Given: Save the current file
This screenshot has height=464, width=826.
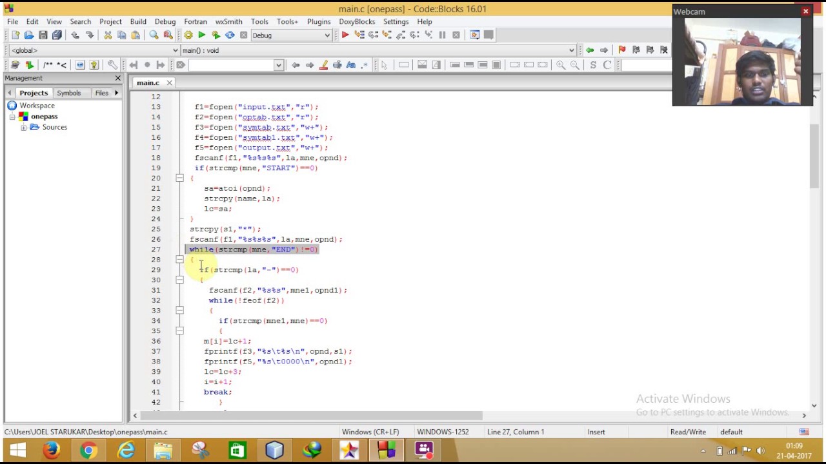Looking at the screenshot, I should 43,35.
